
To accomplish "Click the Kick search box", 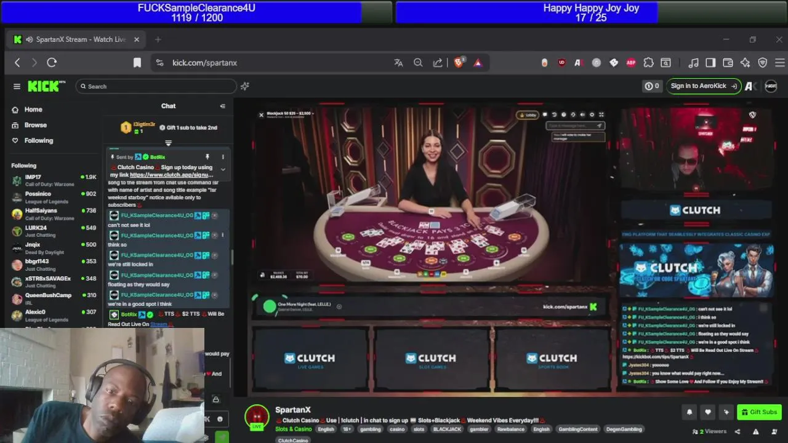I will click(156, 87).
